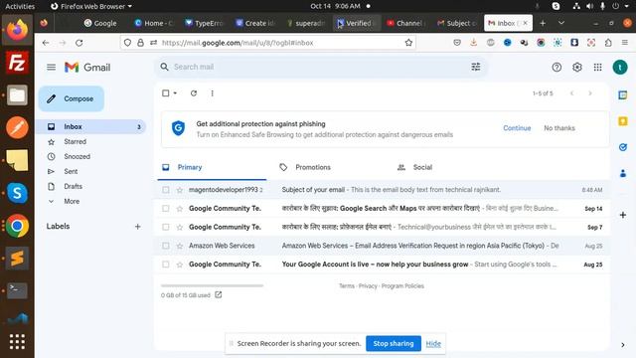636x358 pixels.
Task: Show all applications grid in dock
Action: (x=17, y=342)
